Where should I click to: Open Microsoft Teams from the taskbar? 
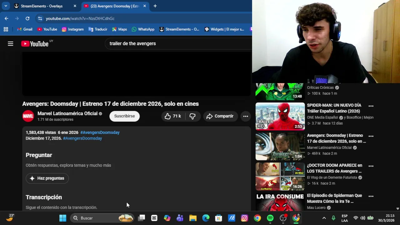(180, 218)
